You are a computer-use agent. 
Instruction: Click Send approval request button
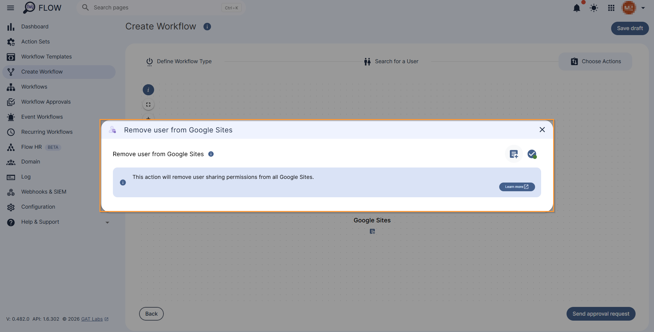pos(601,314)
